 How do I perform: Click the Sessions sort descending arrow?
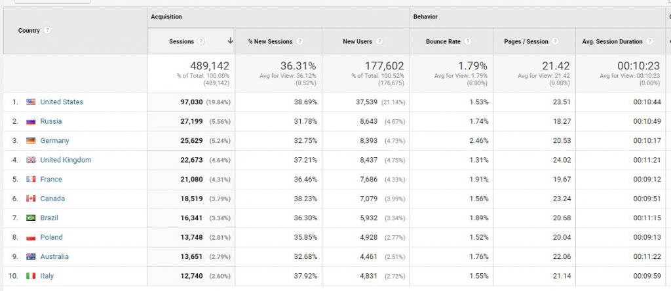pos(230,41)
